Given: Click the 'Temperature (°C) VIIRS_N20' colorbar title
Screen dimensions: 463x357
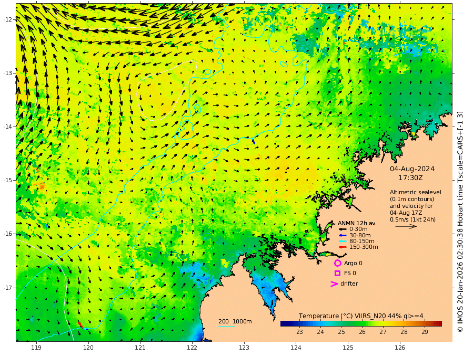Looking at the screenshot, I should [x=342, y=317].
